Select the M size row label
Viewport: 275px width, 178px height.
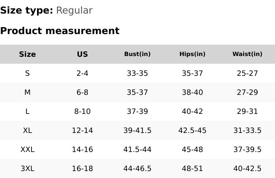[27, 92]
